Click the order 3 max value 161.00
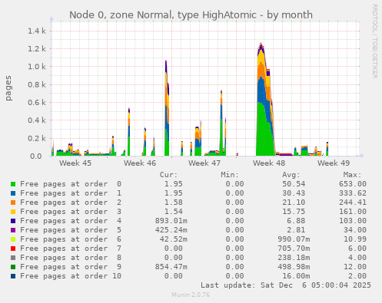 [353, 212]
